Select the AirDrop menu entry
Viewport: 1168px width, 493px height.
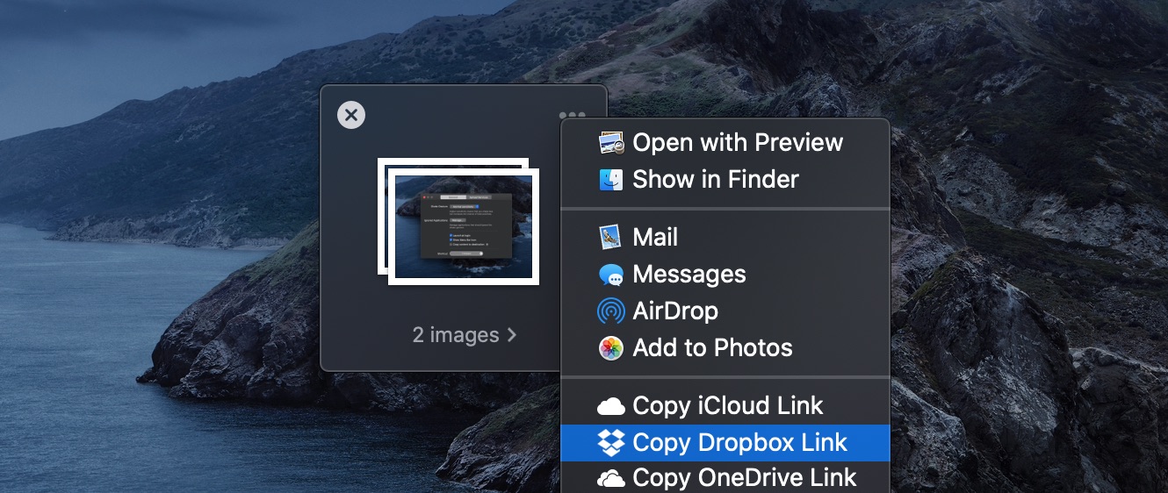point(725,311)
